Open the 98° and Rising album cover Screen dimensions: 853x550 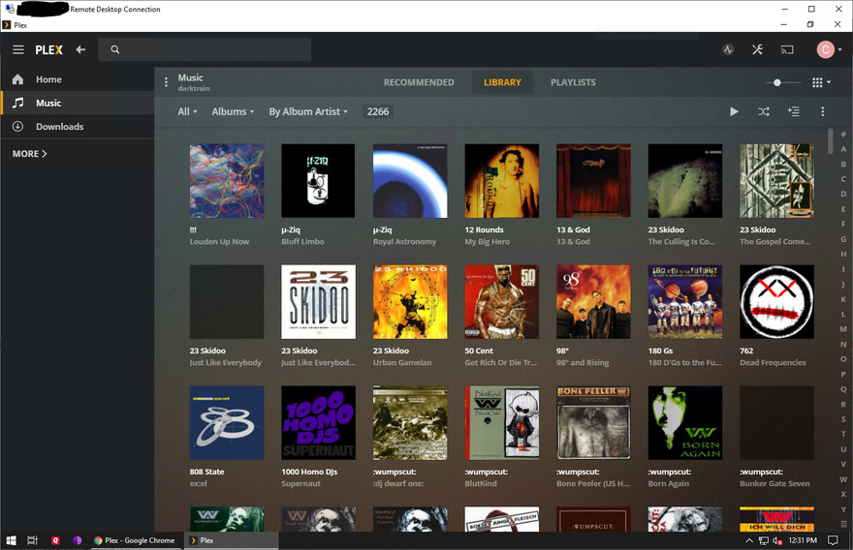click(593, 302)
